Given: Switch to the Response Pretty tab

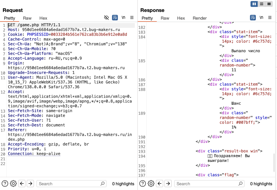Looking at the screenshot, I should pyautogui.click(x=147, y=18).
